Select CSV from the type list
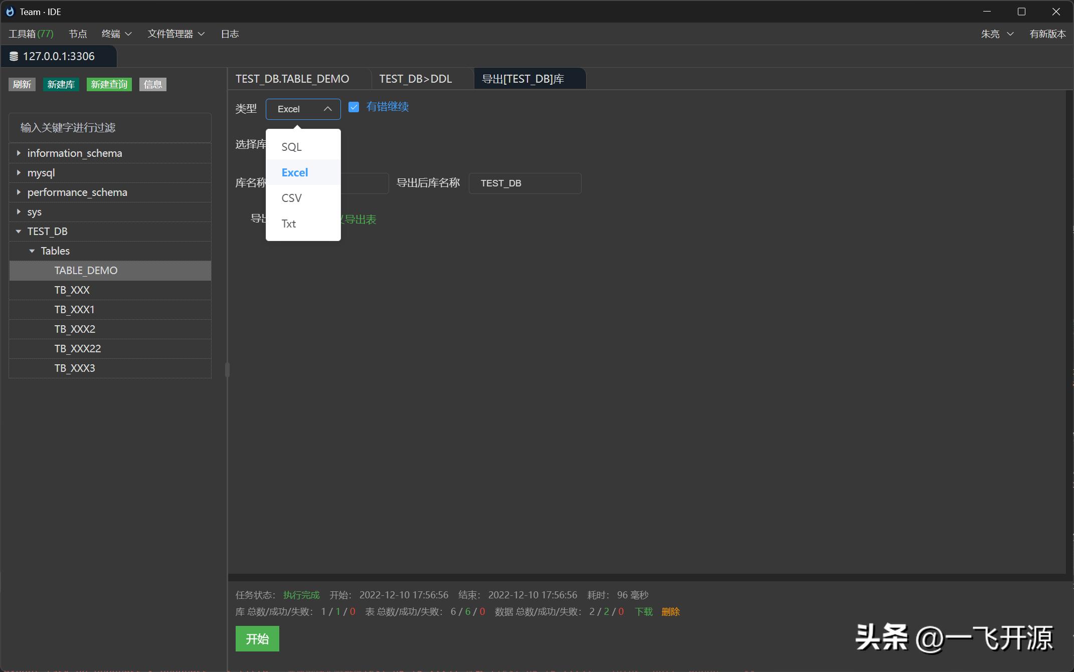 [292, 198]
